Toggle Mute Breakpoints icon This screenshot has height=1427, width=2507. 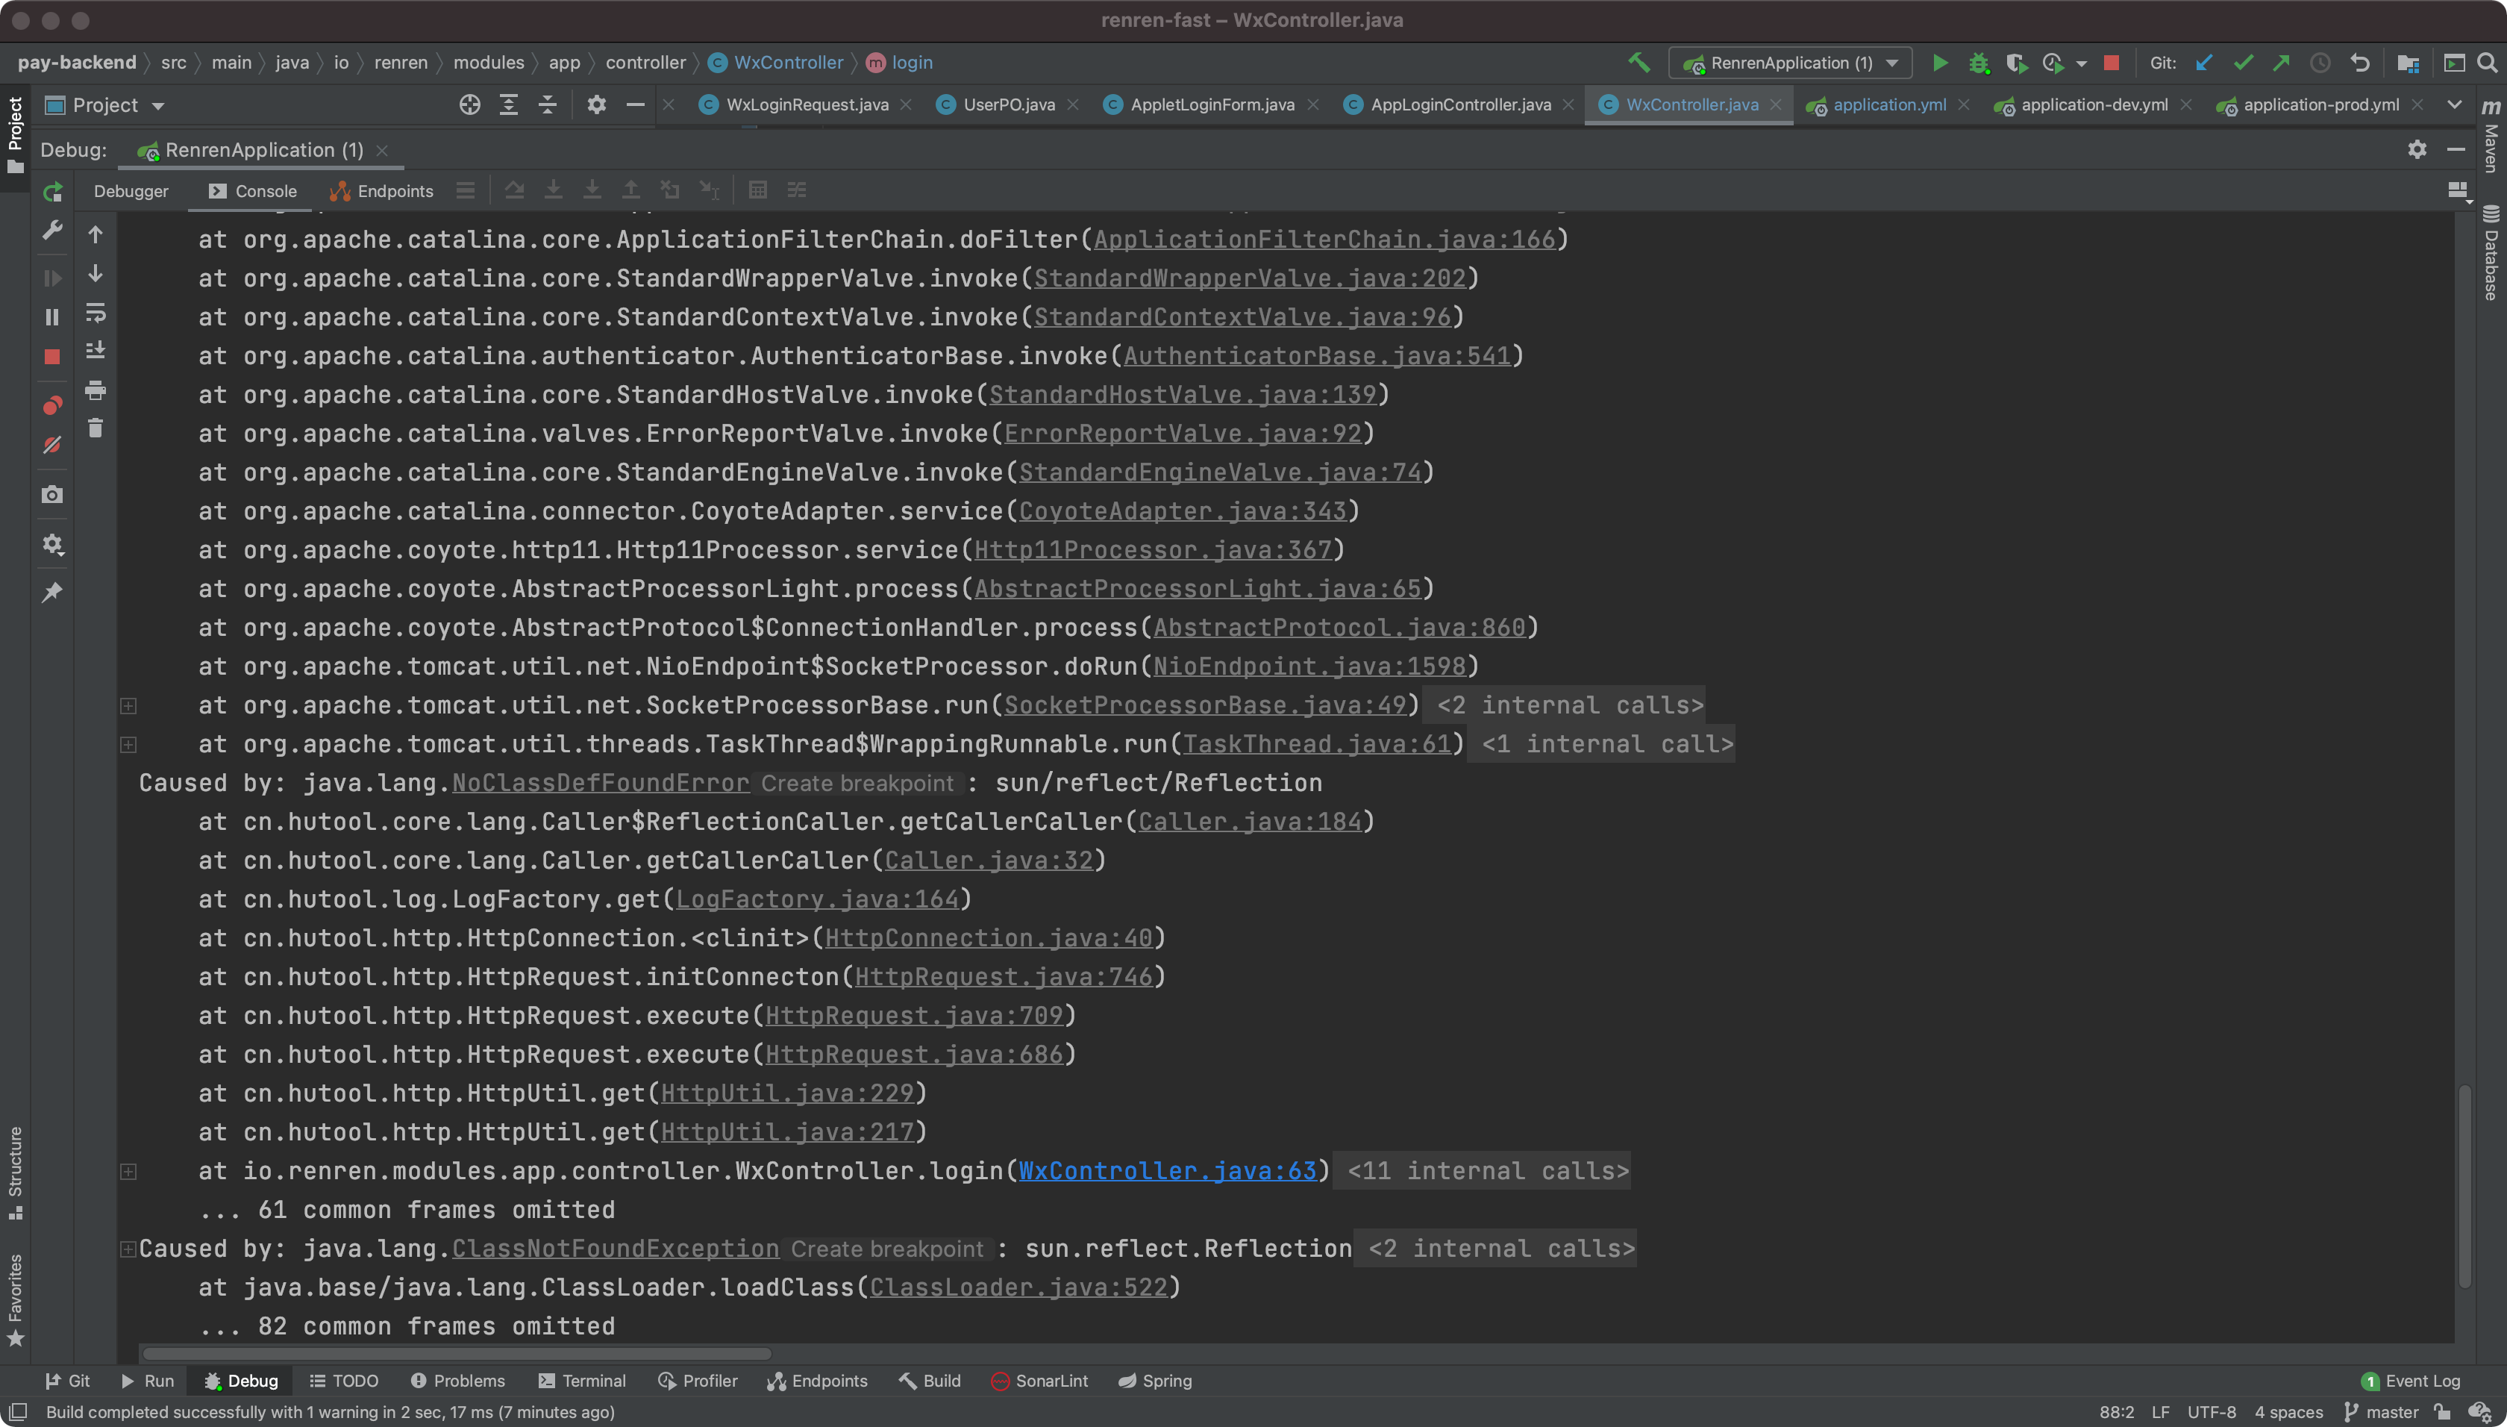click(53, 445)
